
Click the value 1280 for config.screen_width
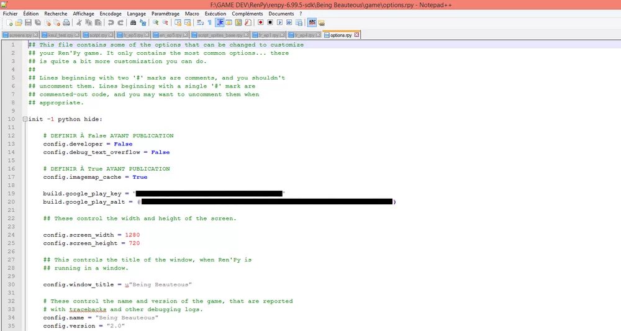[132, 235]
